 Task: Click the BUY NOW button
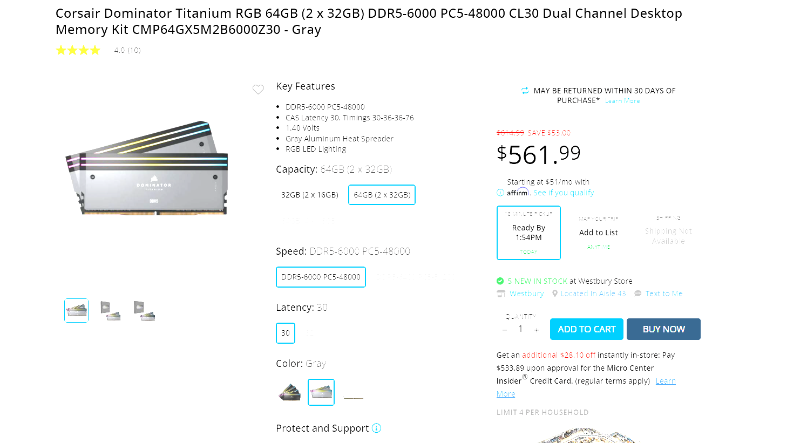[x=663, y=329]
